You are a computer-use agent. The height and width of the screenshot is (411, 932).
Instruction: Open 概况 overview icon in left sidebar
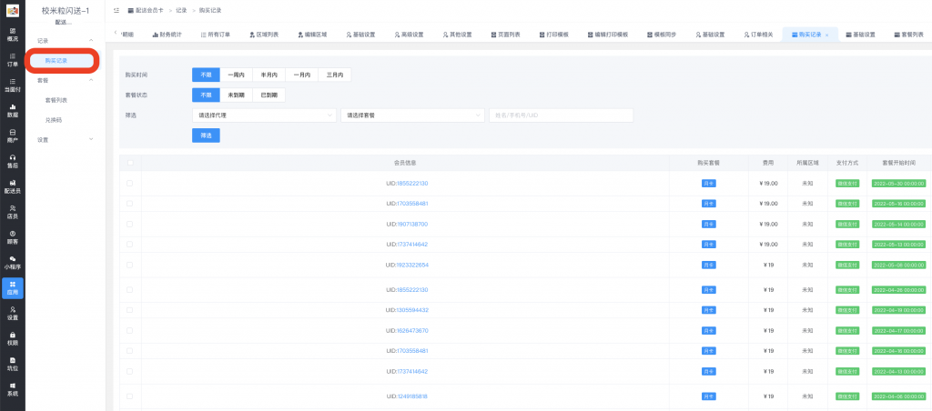tap(12, 35)
